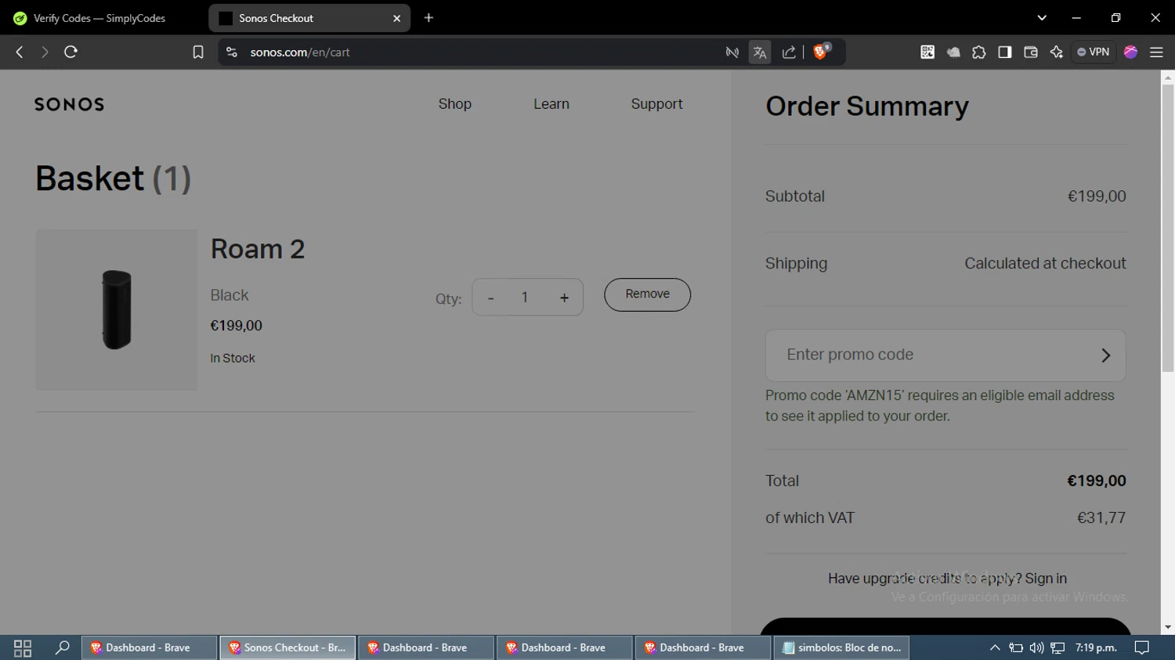Reload the Sonos cart page

(x=70, y=52)
